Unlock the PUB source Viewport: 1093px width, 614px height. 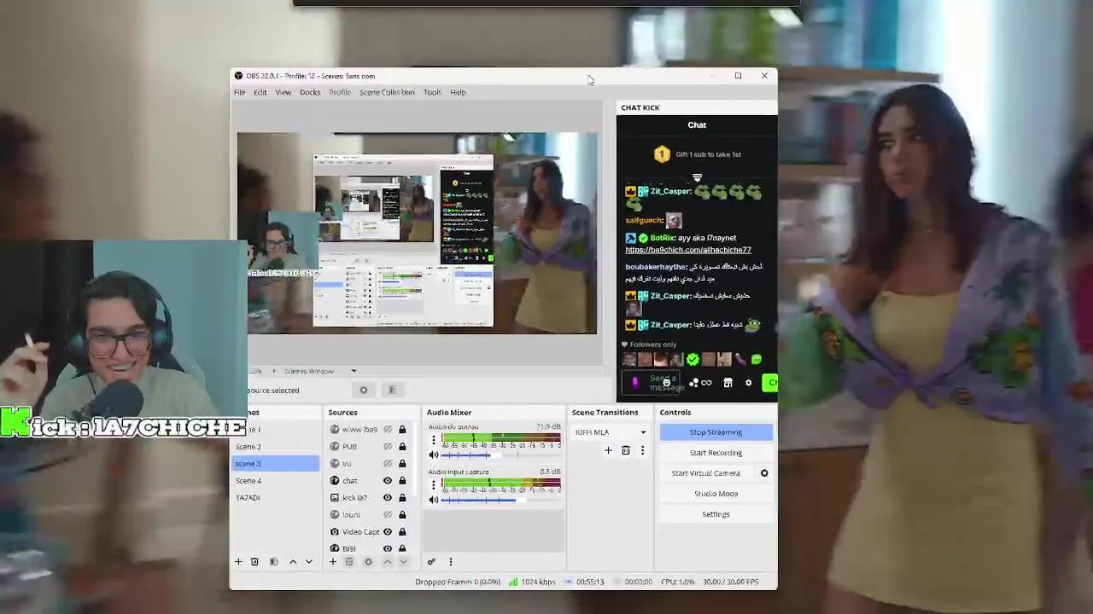pos(402,446)
